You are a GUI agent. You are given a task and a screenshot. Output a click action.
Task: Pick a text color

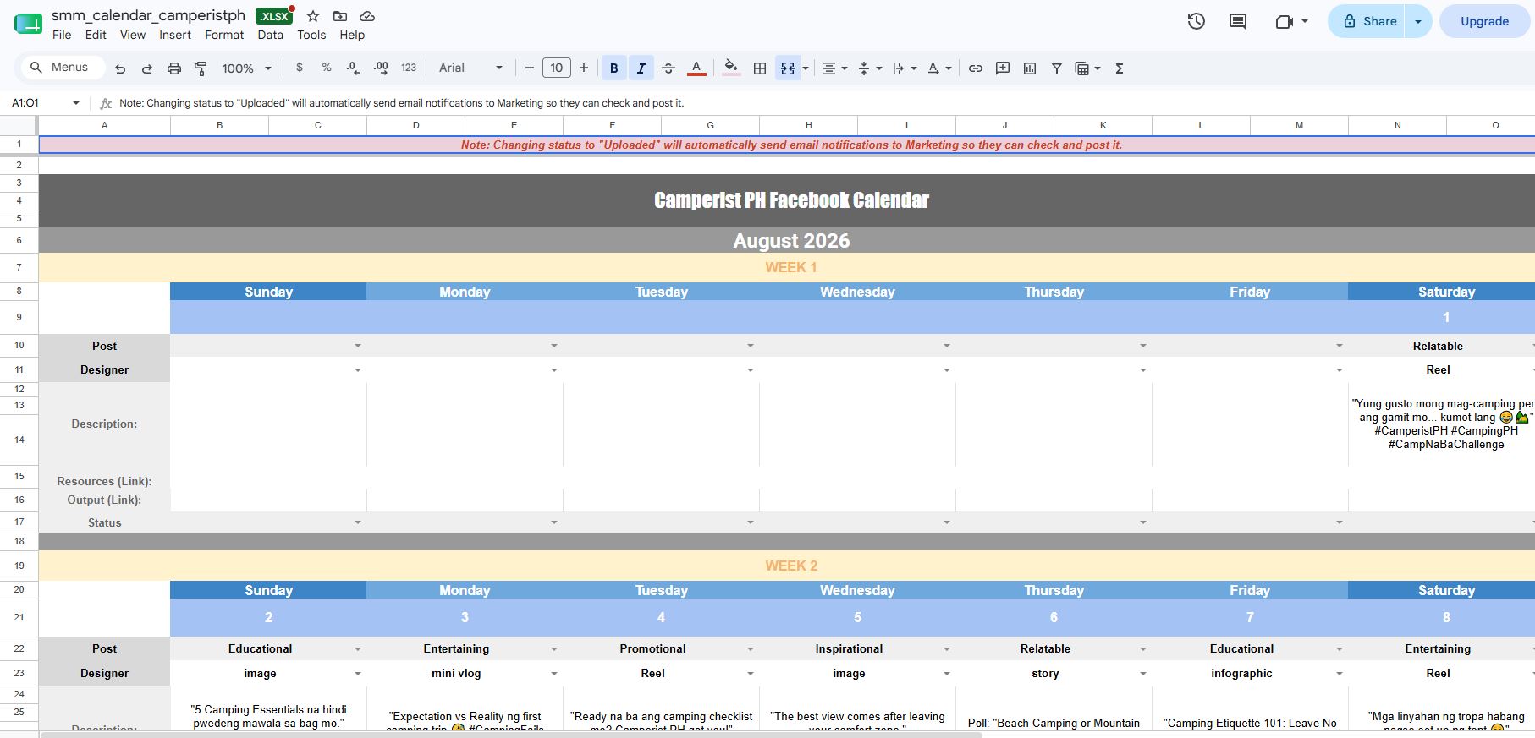click(x=696, y=68)
